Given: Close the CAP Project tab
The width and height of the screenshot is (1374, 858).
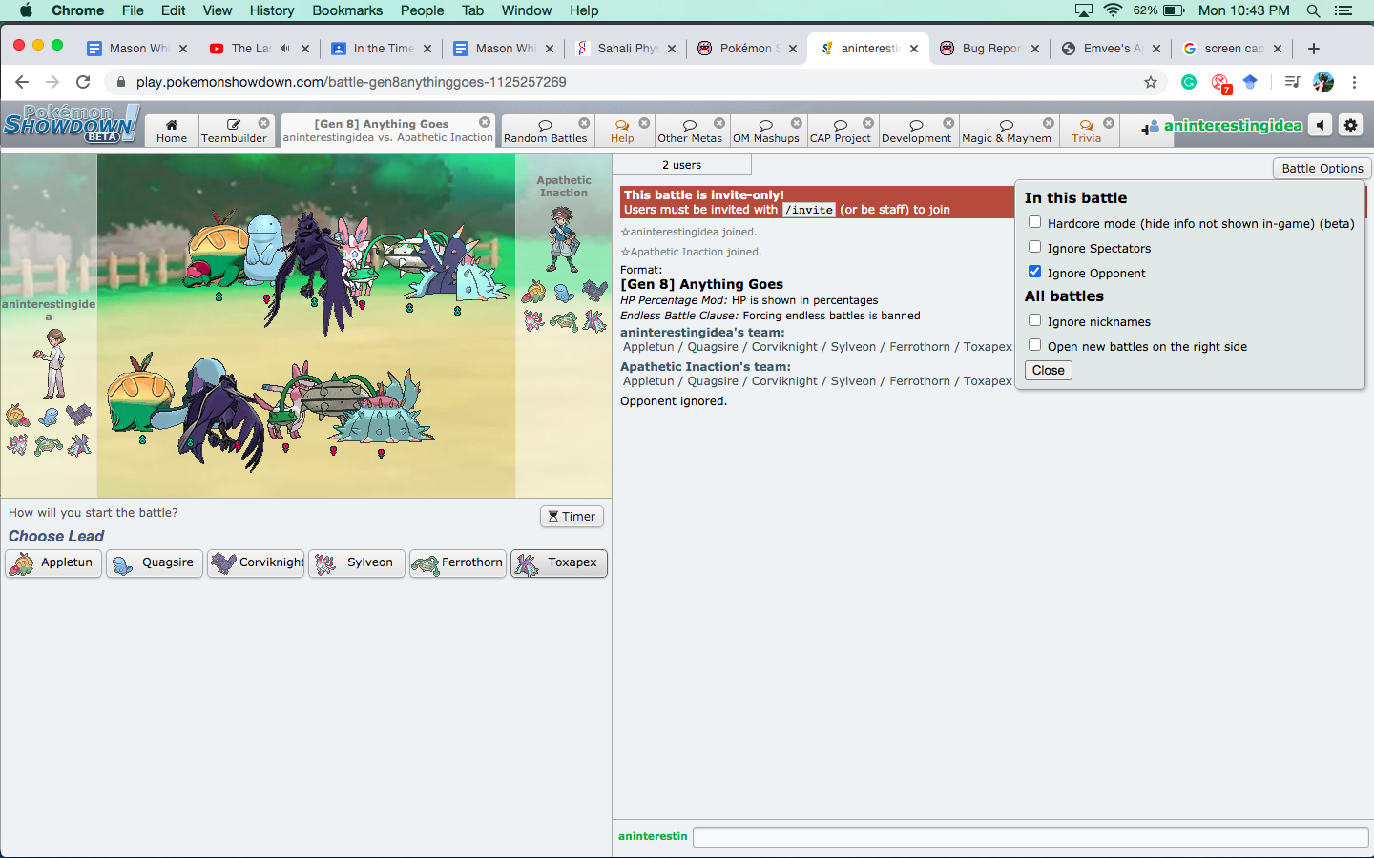Looking at the screenshot, I should click(868, 123).
